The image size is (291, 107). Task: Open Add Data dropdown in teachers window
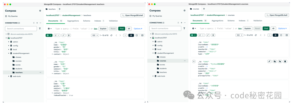pos(49,35)
